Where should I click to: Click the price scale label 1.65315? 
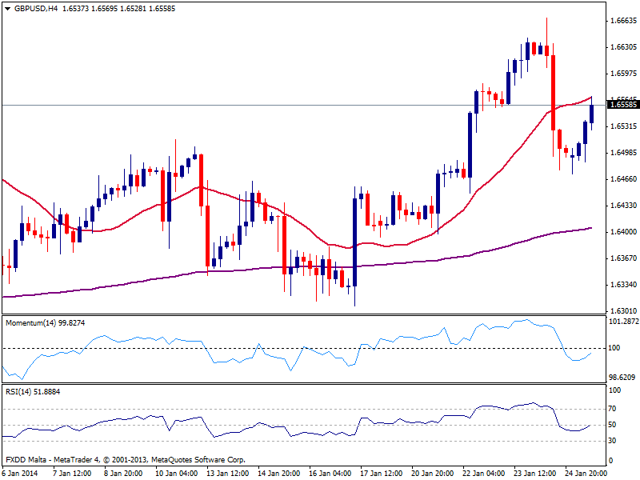coord(623,126)
